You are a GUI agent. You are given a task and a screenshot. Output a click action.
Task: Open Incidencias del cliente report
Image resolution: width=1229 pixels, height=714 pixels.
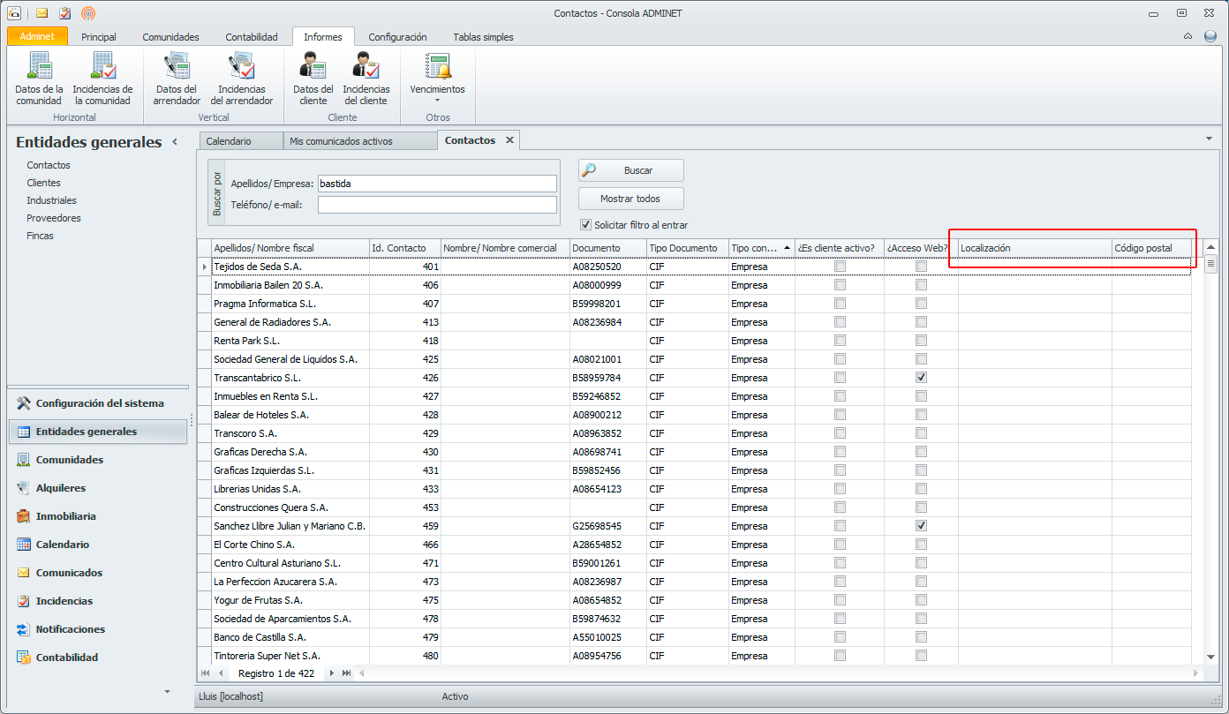coord(366,79)
